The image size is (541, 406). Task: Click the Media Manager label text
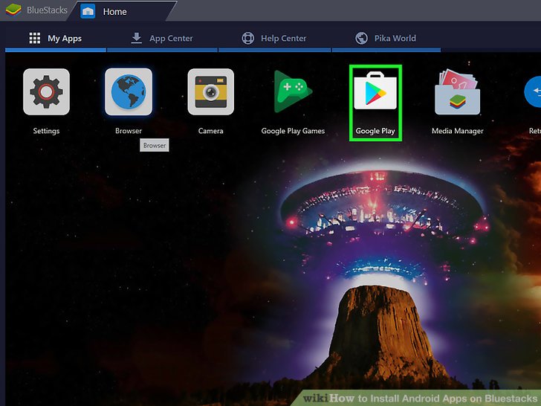458,131
